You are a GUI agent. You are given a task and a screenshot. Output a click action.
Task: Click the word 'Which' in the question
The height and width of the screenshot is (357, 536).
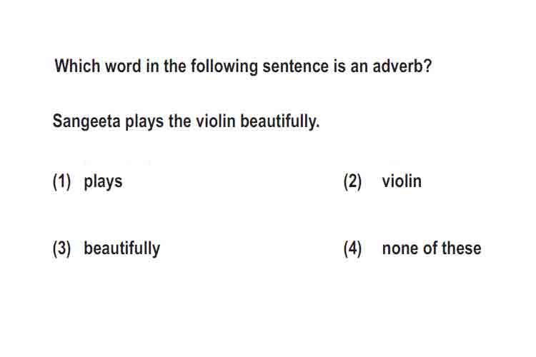pos(77,66)
